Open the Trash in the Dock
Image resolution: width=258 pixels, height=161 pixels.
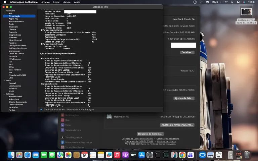click(x=247, y=155)
